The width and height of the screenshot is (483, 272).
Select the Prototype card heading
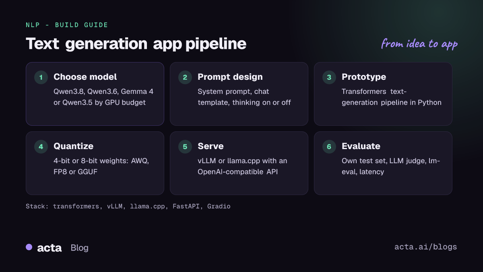(364, 77)
